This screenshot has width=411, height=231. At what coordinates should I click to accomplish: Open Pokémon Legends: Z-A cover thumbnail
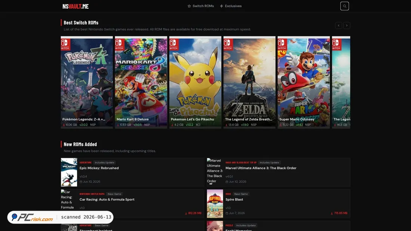pos(87,82)
